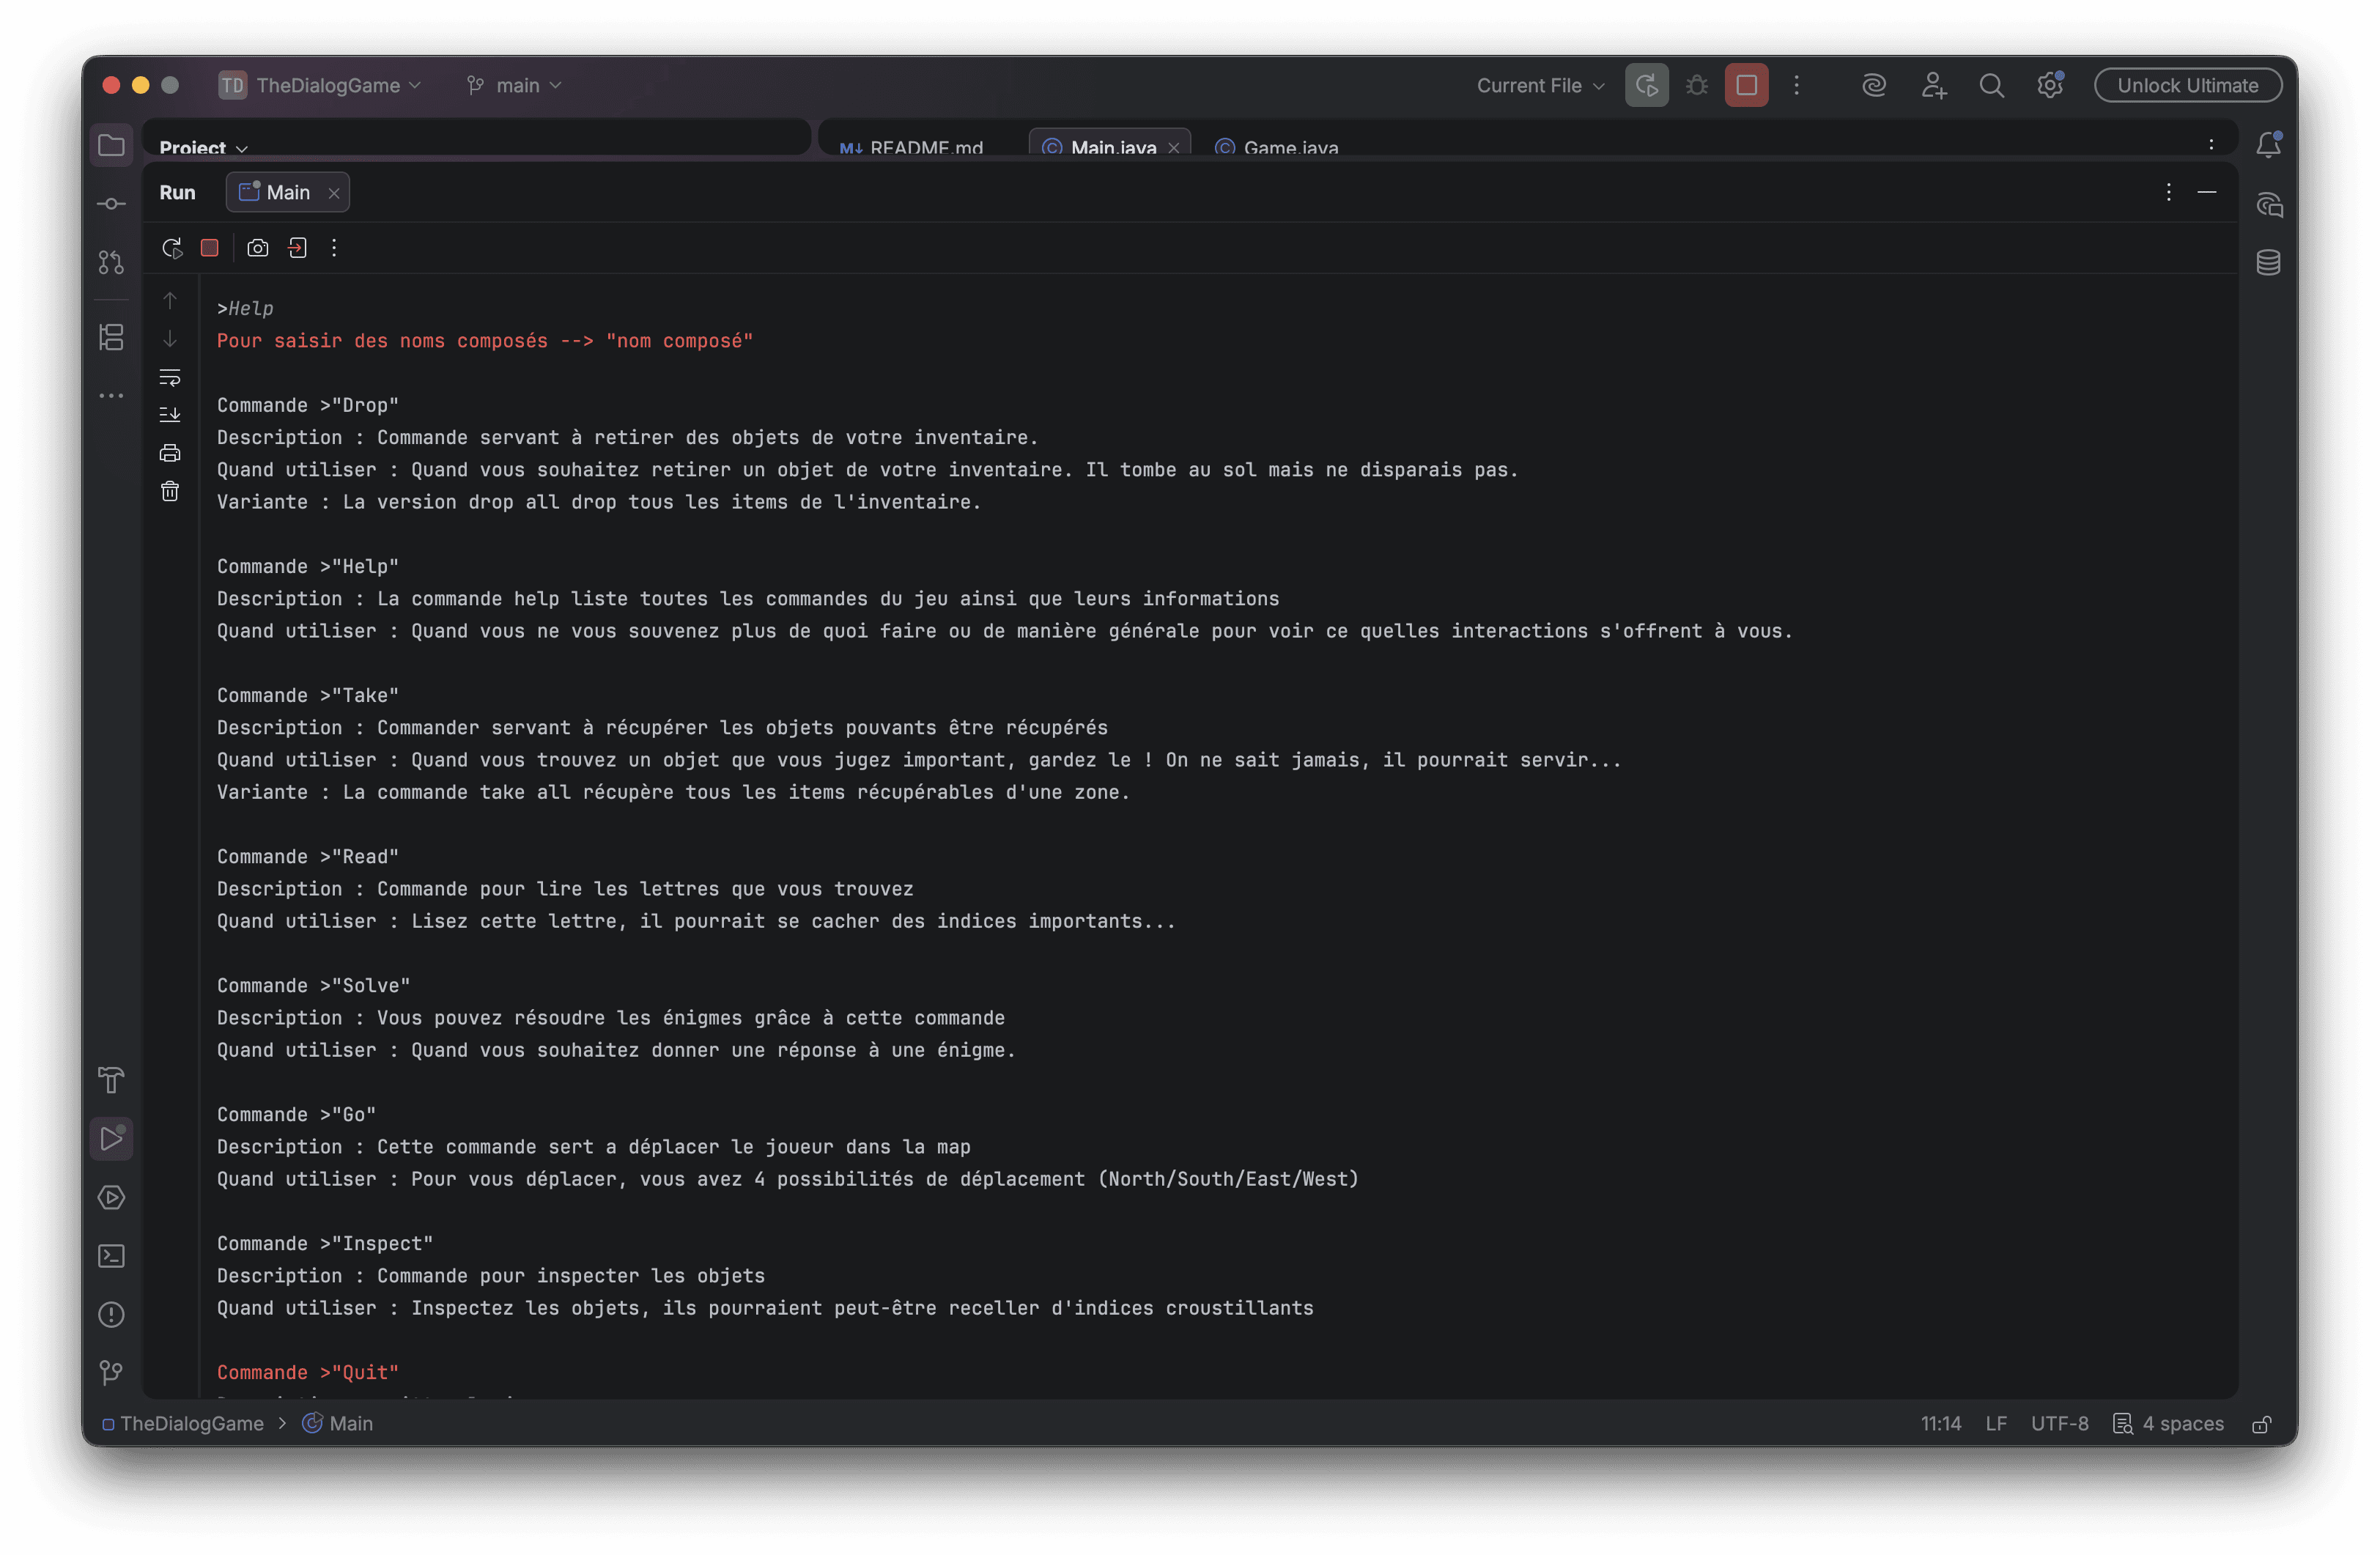This screenshot has width=2380, height=1555.
Task: Click the camera thread dump icon
Action: tap(258, 248)
